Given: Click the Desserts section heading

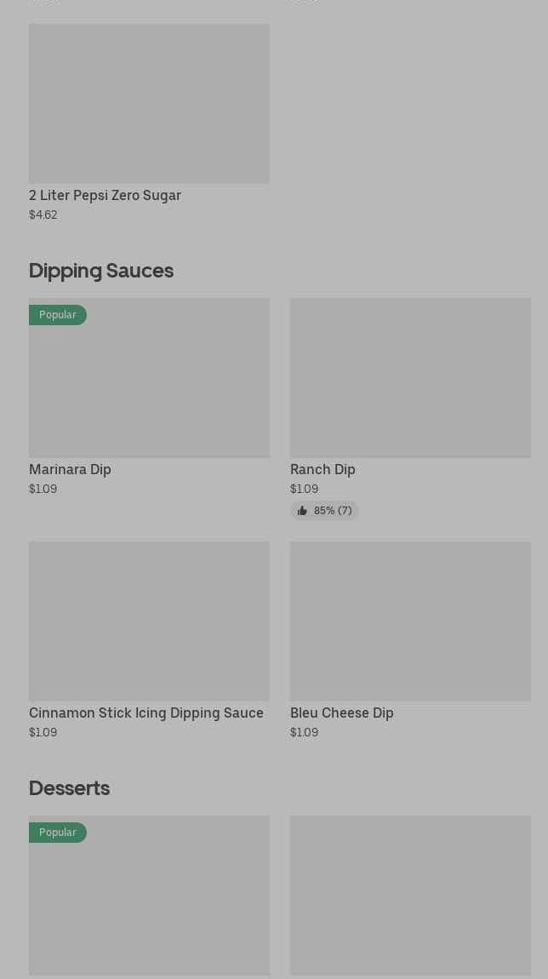Looking at the screenshot, I should click(x=69, y=788).
